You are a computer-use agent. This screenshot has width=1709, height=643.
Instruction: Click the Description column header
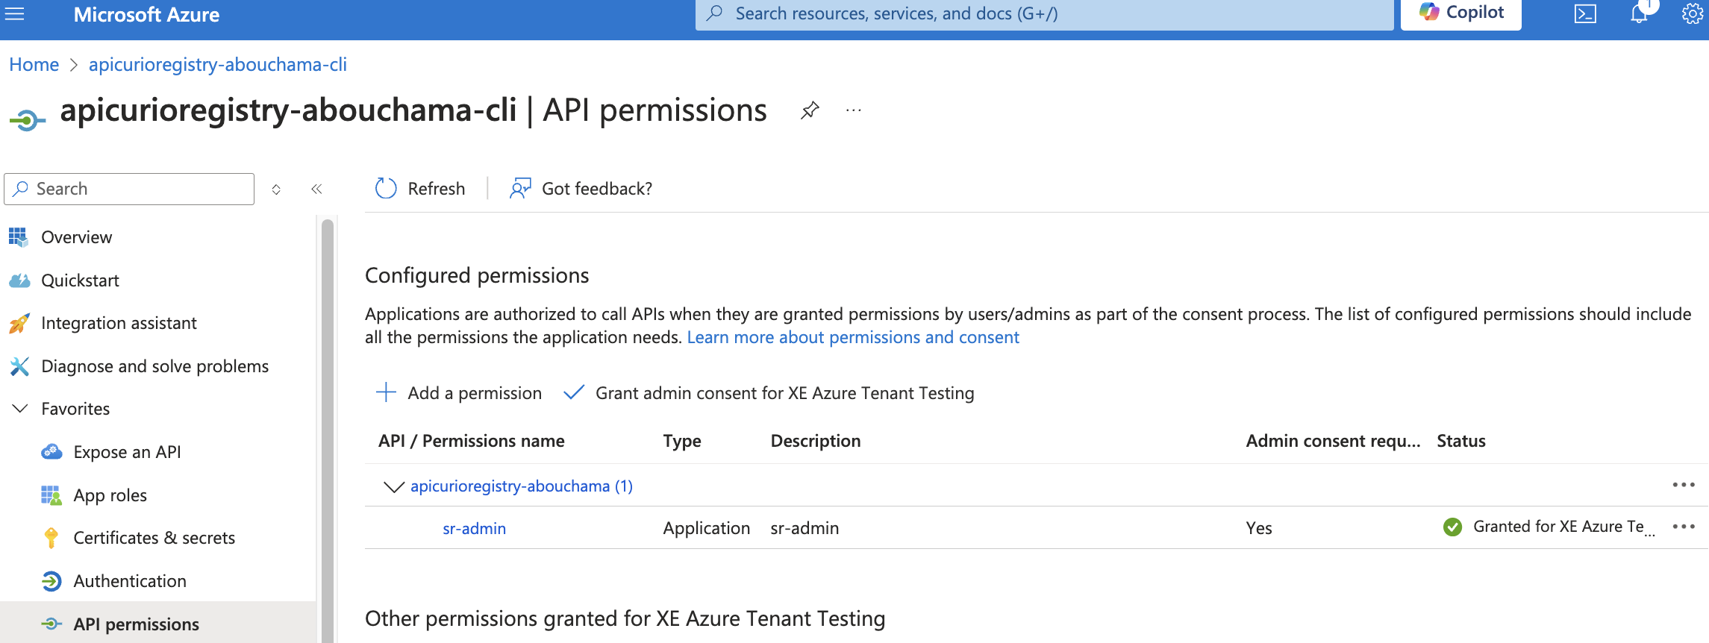(x=815, y=441)
